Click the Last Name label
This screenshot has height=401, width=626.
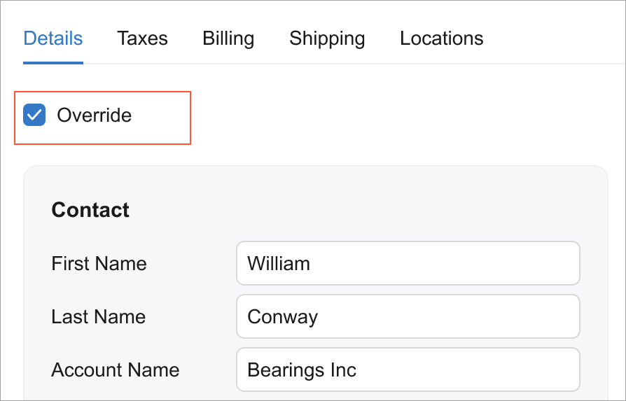pos(98,317)
